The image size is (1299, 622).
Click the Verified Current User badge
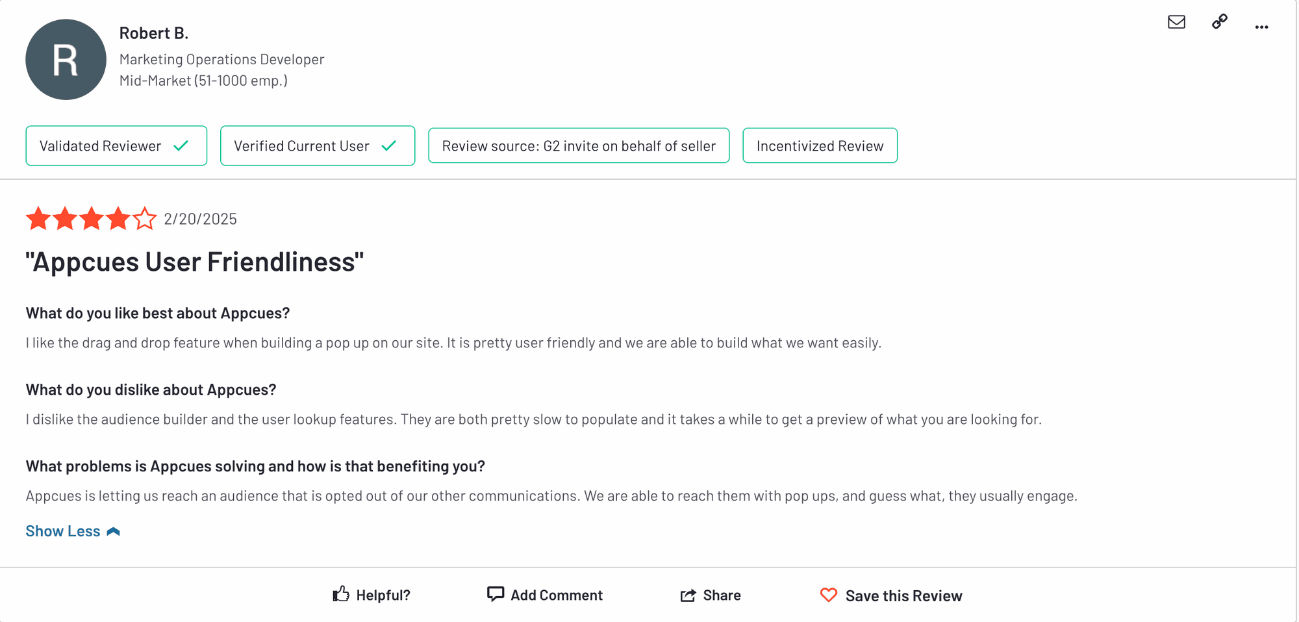301,146
